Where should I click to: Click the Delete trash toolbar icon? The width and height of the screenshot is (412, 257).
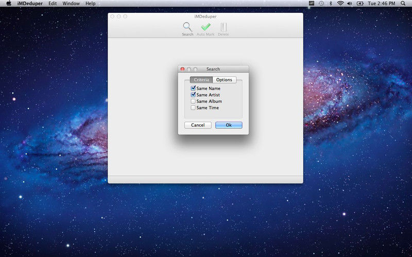224,27
